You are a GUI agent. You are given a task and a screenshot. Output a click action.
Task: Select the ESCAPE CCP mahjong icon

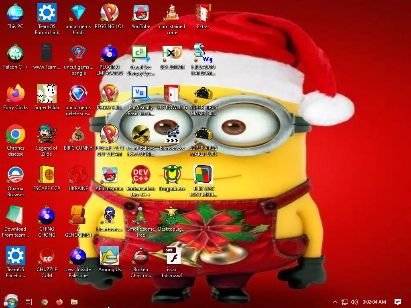(x=47, y=175)
